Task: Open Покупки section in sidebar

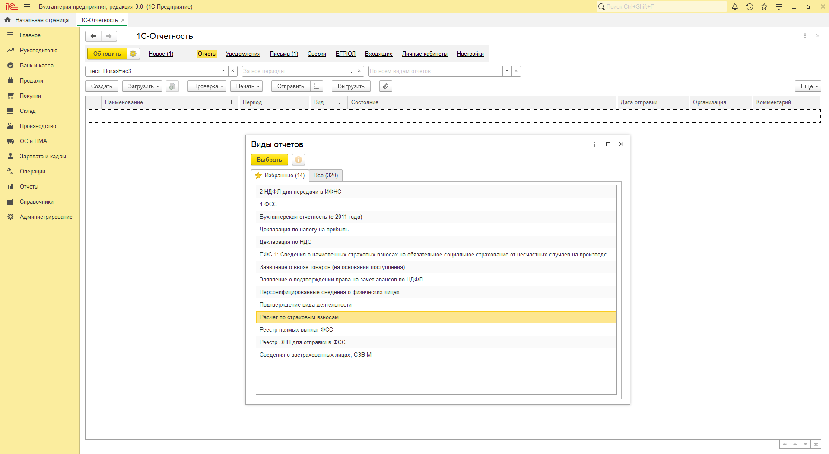Action: (30, 96)
